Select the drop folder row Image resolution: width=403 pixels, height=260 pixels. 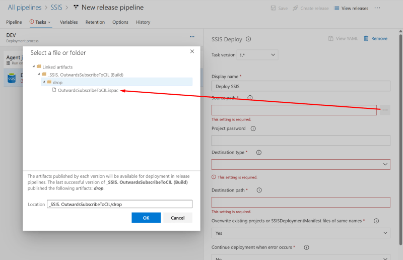pos(117,82)
